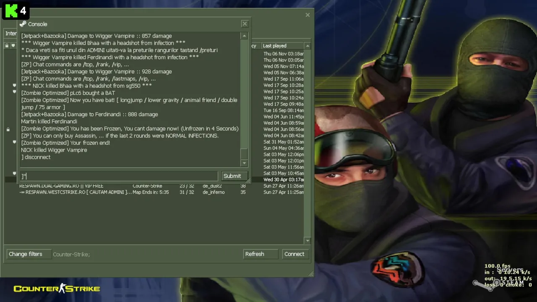The width and height of the screenshot is (537, 302).
Task: Select the 'Sat 03 May 12:06pm' entry
Action: tap(284, 154)
